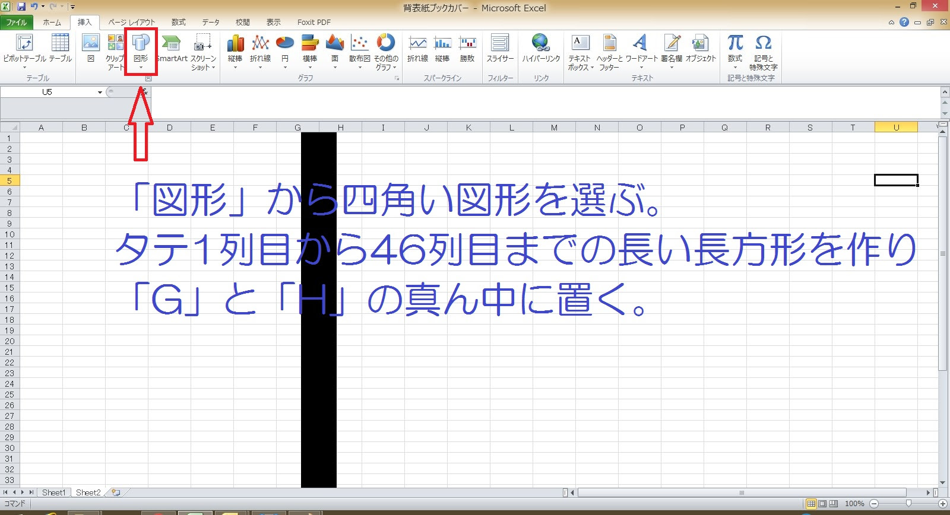Insert a 横棒 bar chart
The width and height of the screenshot is (950, 515).
310,51
